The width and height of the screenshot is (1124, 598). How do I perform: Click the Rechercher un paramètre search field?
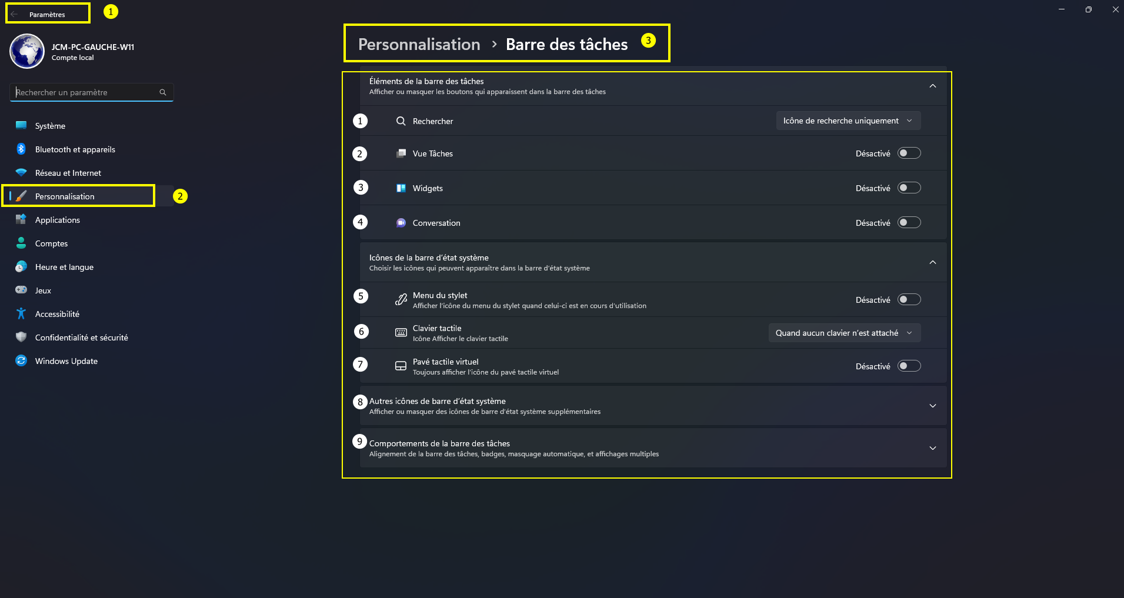(x=85, y=92)
